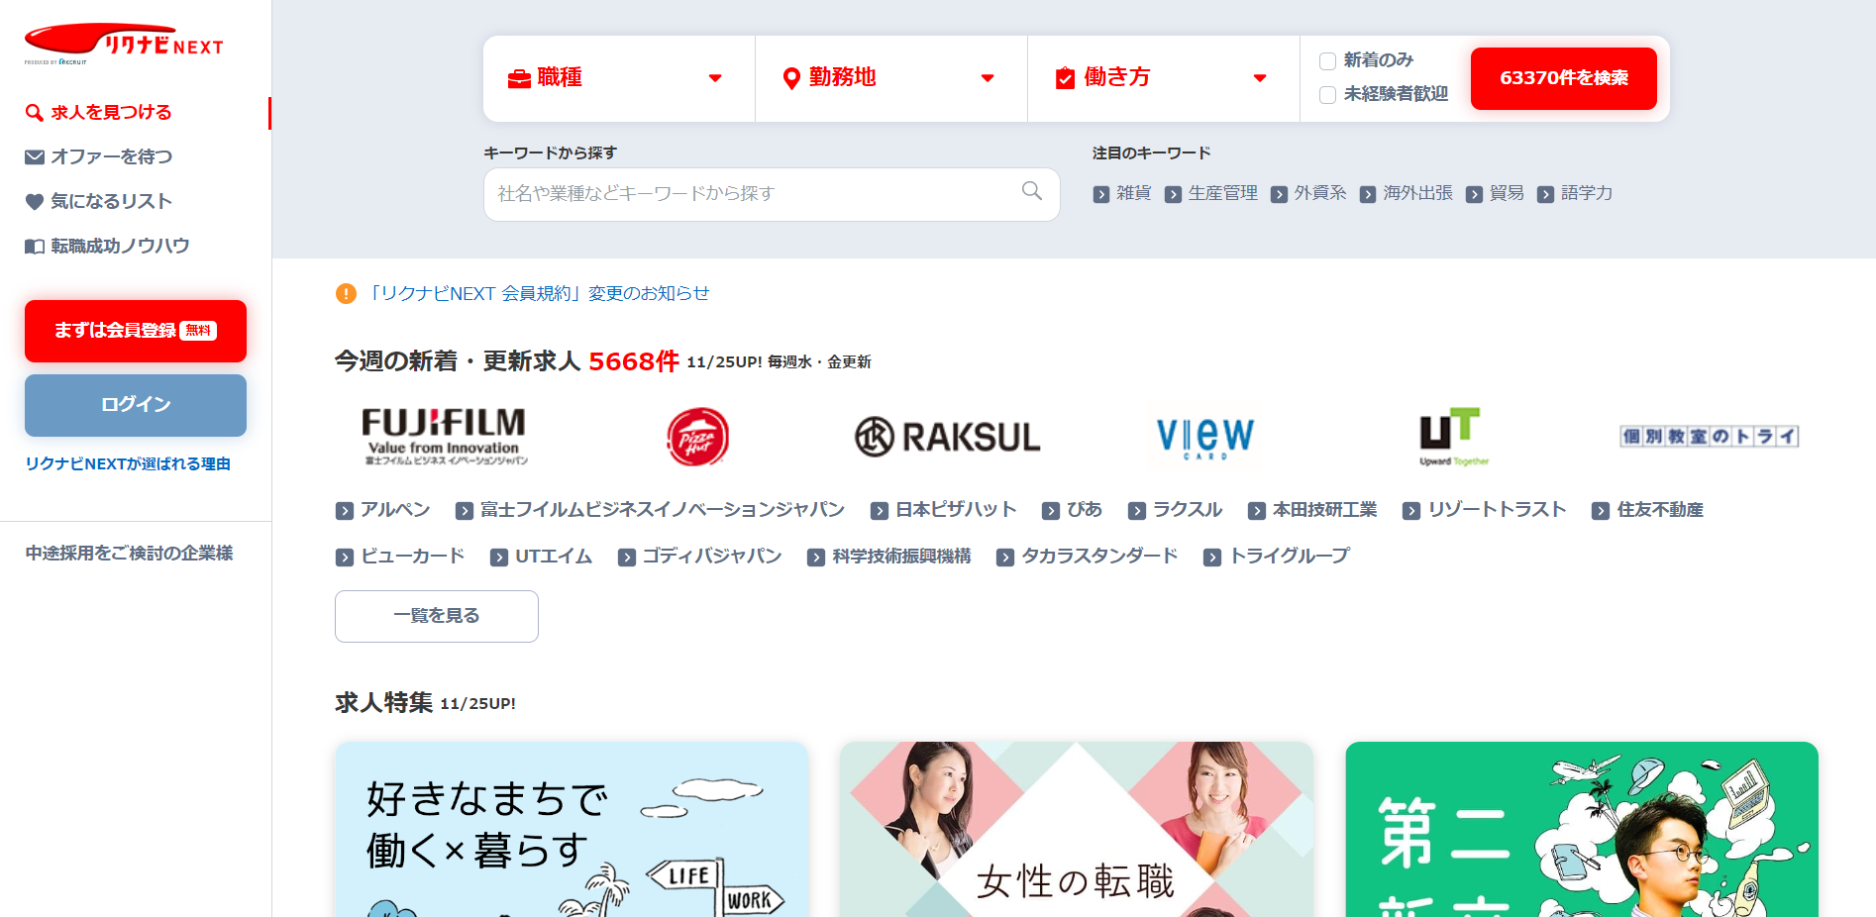The width and height of the screenshot is (1876, 917).
Task: Open リクナビNEXTが選ばれる理由 link
Action: pyautogui.click(x=128, y=463)
